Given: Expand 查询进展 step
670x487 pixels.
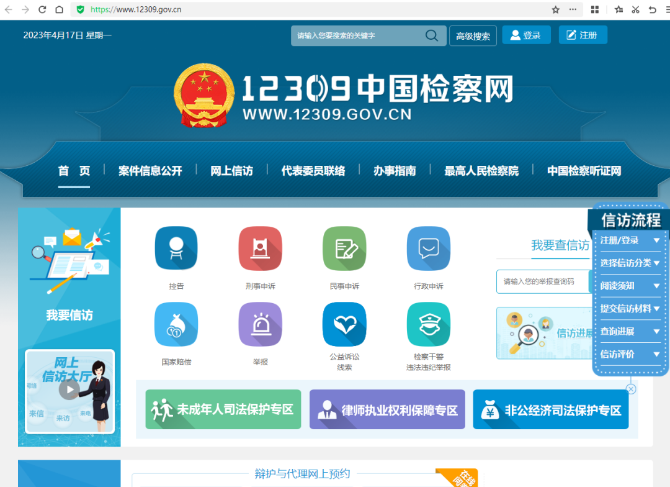Looking at the screenshot, I should tap(630, 331).
